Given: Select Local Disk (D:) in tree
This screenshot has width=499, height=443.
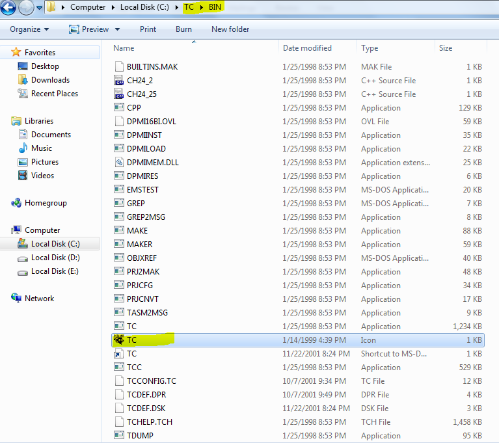Looking at the screenshot, I should pos(55,258).
